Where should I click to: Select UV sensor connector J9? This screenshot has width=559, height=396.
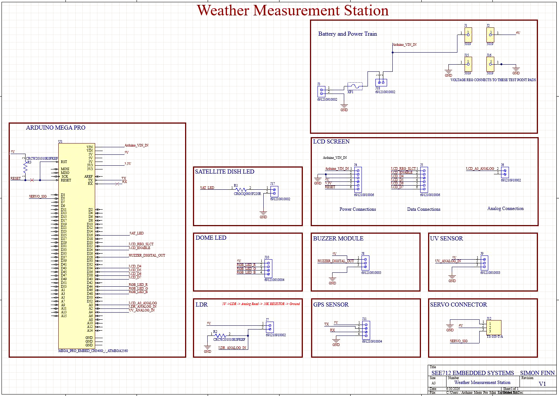click(x=485, y=263)
